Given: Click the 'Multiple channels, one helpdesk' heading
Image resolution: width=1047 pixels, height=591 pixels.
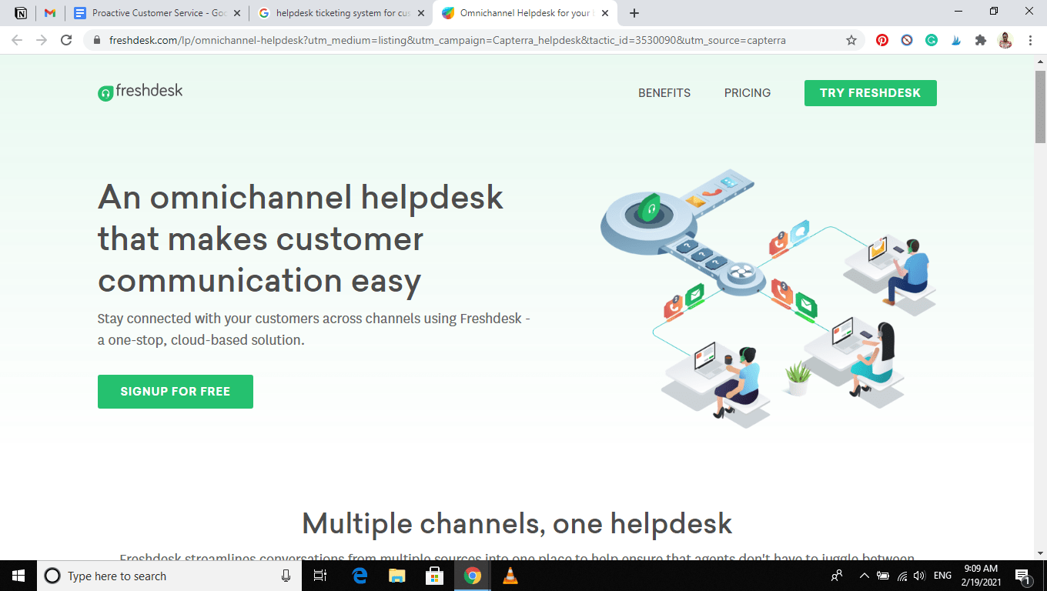Looking at the screenshot, I should (x=517, y=523).
